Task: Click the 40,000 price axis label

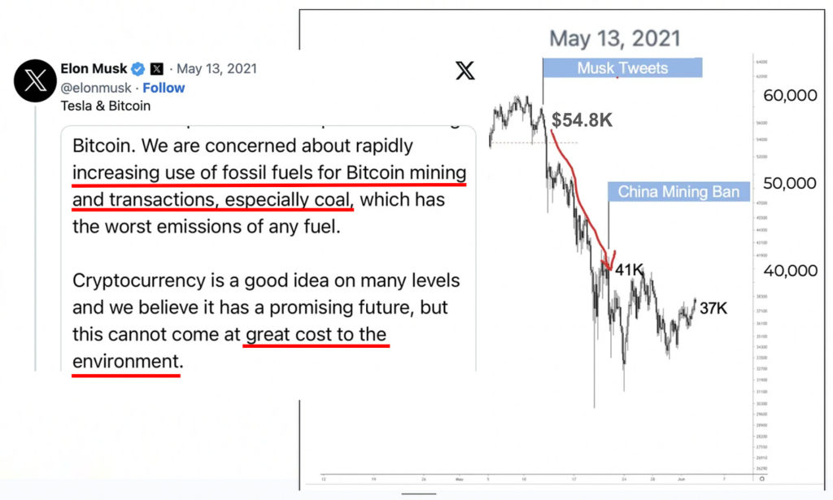Action: coord(790,271)
